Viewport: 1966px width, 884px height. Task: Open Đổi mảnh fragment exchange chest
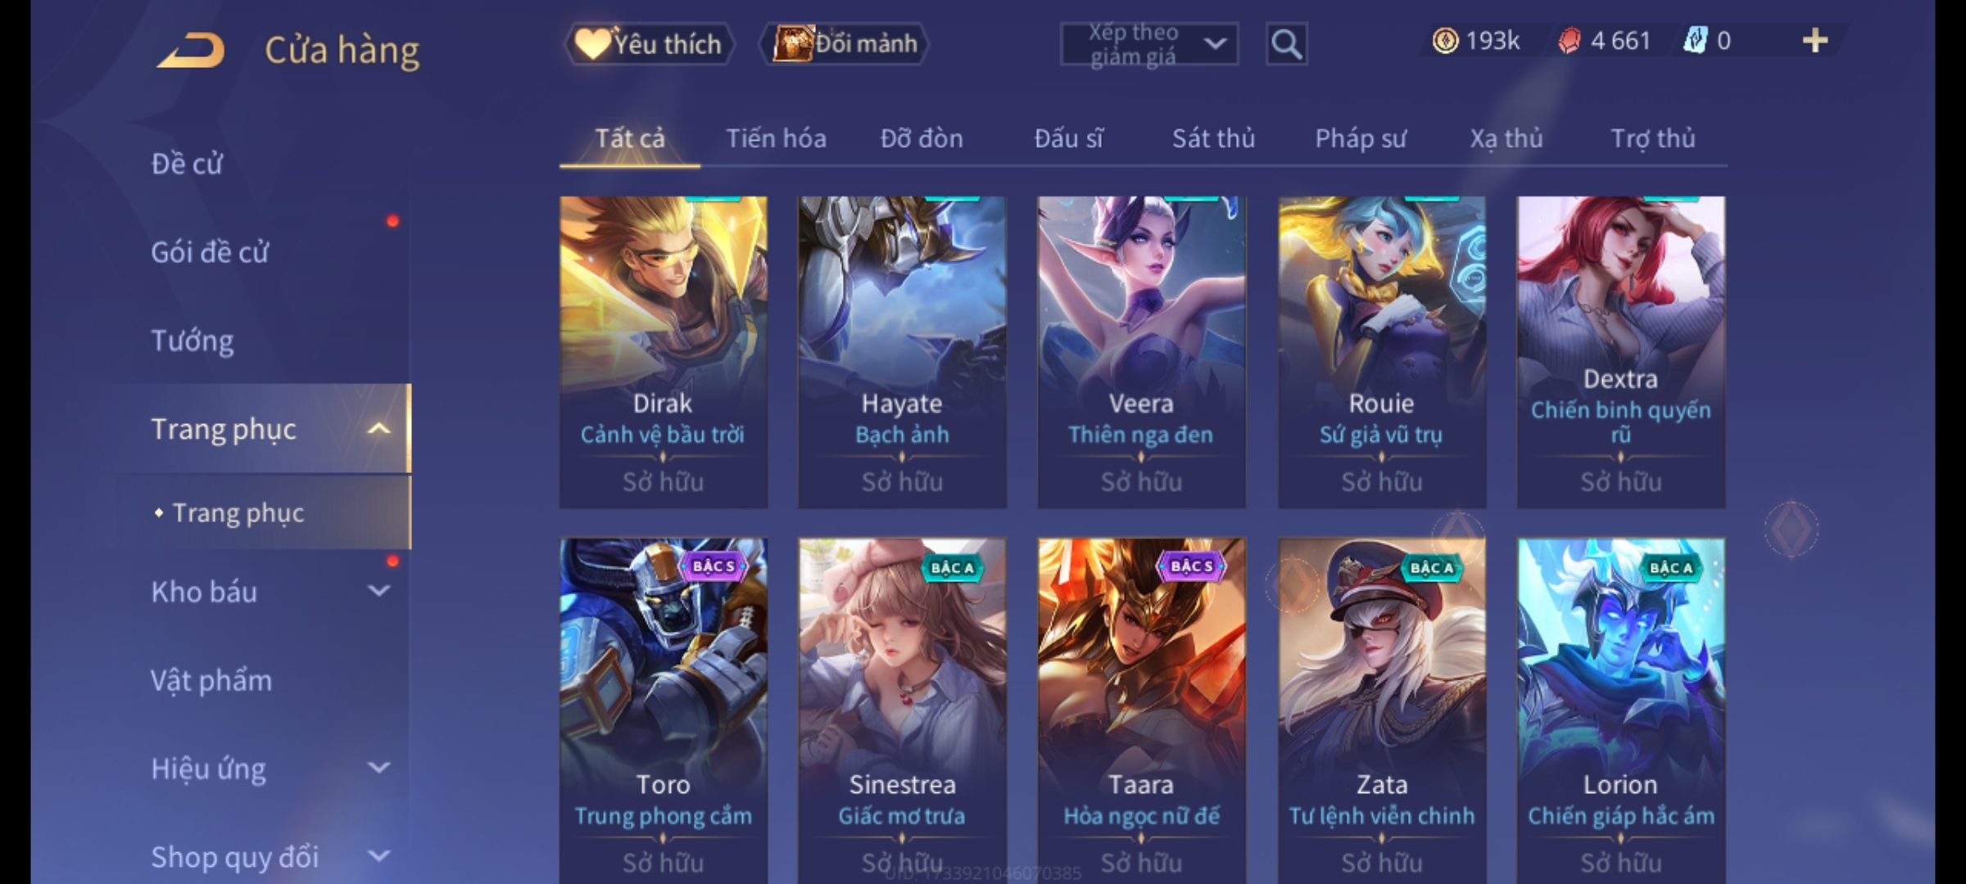pyautogui.click(x=845, y=43)
